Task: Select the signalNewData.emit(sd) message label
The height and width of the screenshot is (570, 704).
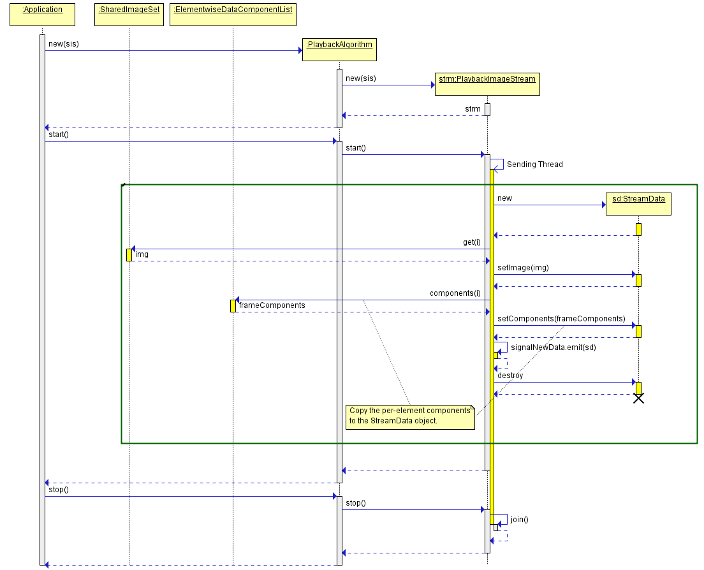Action: [x=553, y=347]
